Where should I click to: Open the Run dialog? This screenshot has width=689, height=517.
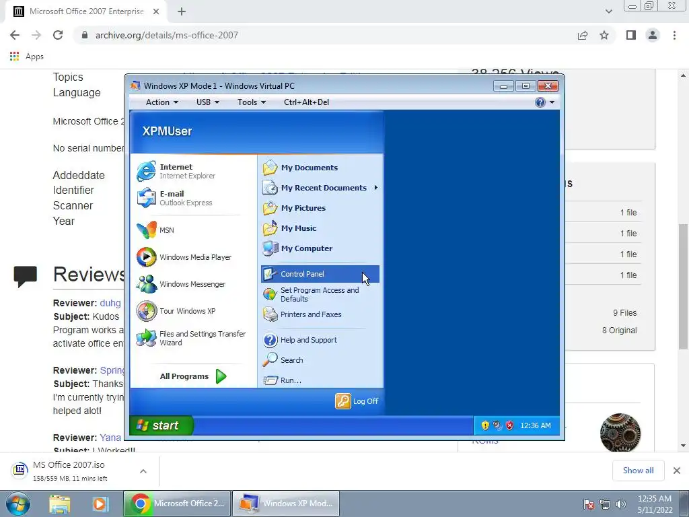point(282,380)
